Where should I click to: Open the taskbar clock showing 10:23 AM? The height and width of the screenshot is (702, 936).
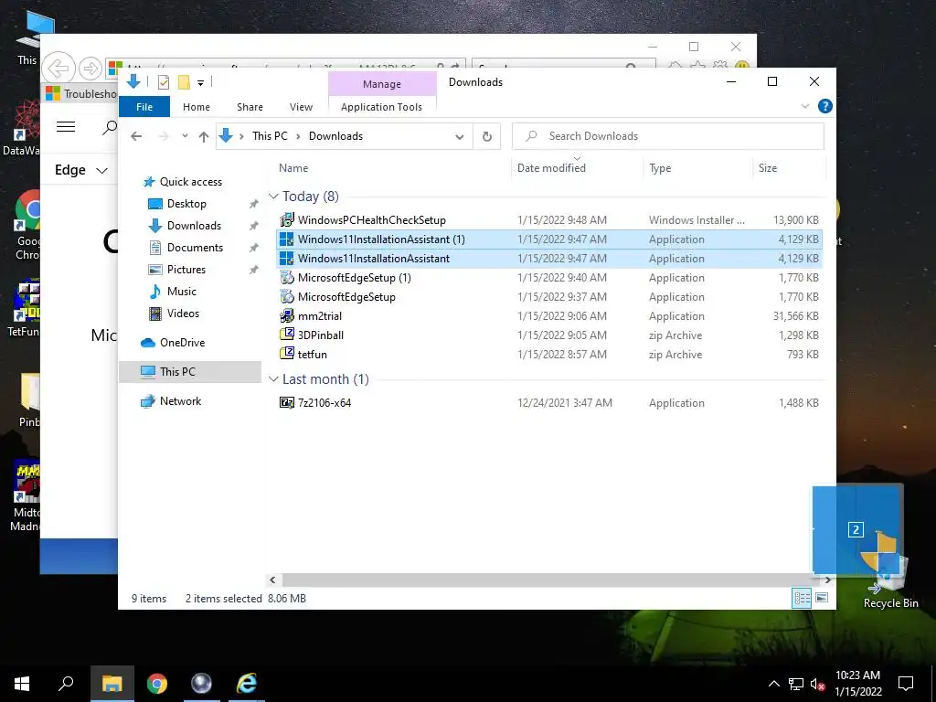pyautogui.click(x=857, y=684)
